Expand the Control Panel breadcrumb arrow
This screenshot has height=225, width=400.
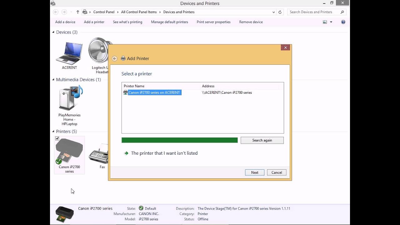(x=118, y=12)
